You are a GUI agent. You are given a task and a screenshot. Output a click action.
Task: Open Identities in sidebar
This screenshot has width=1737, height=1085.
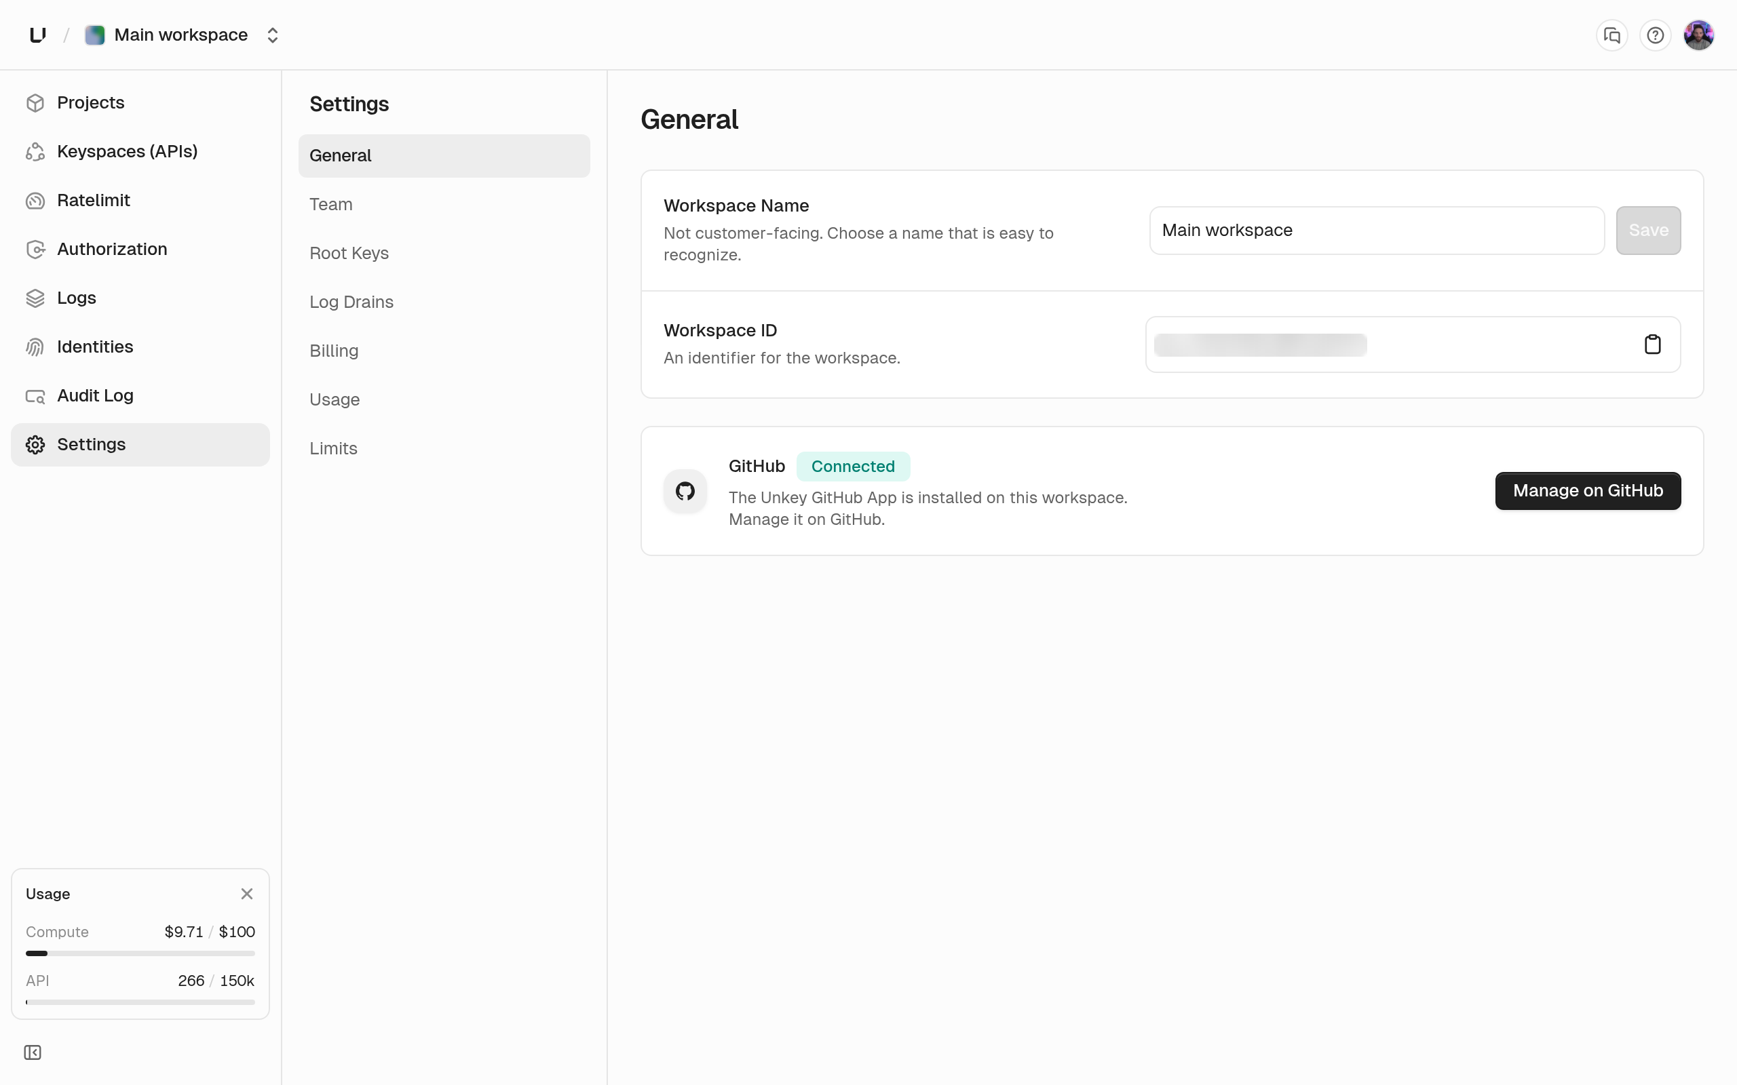[140, 347]
